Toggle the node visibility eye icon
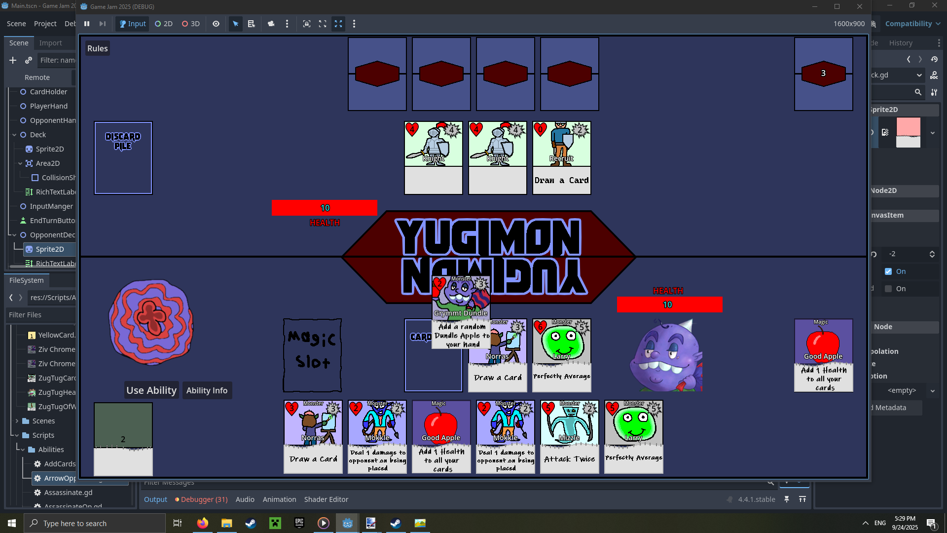 point(216,24)
